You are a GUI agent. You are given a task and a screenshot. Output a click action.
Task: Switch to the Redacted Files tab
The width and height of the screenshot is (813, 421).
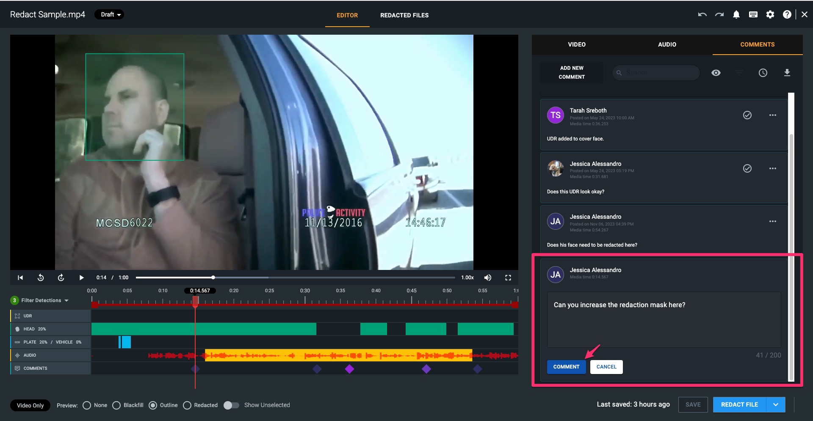click(x=404, y=15)
